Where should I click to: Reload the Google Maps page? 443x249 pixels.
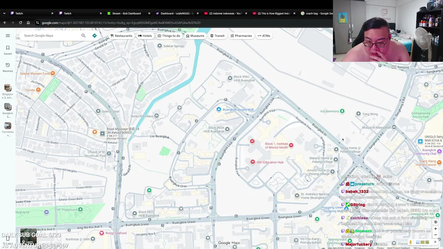coord(20,23)
